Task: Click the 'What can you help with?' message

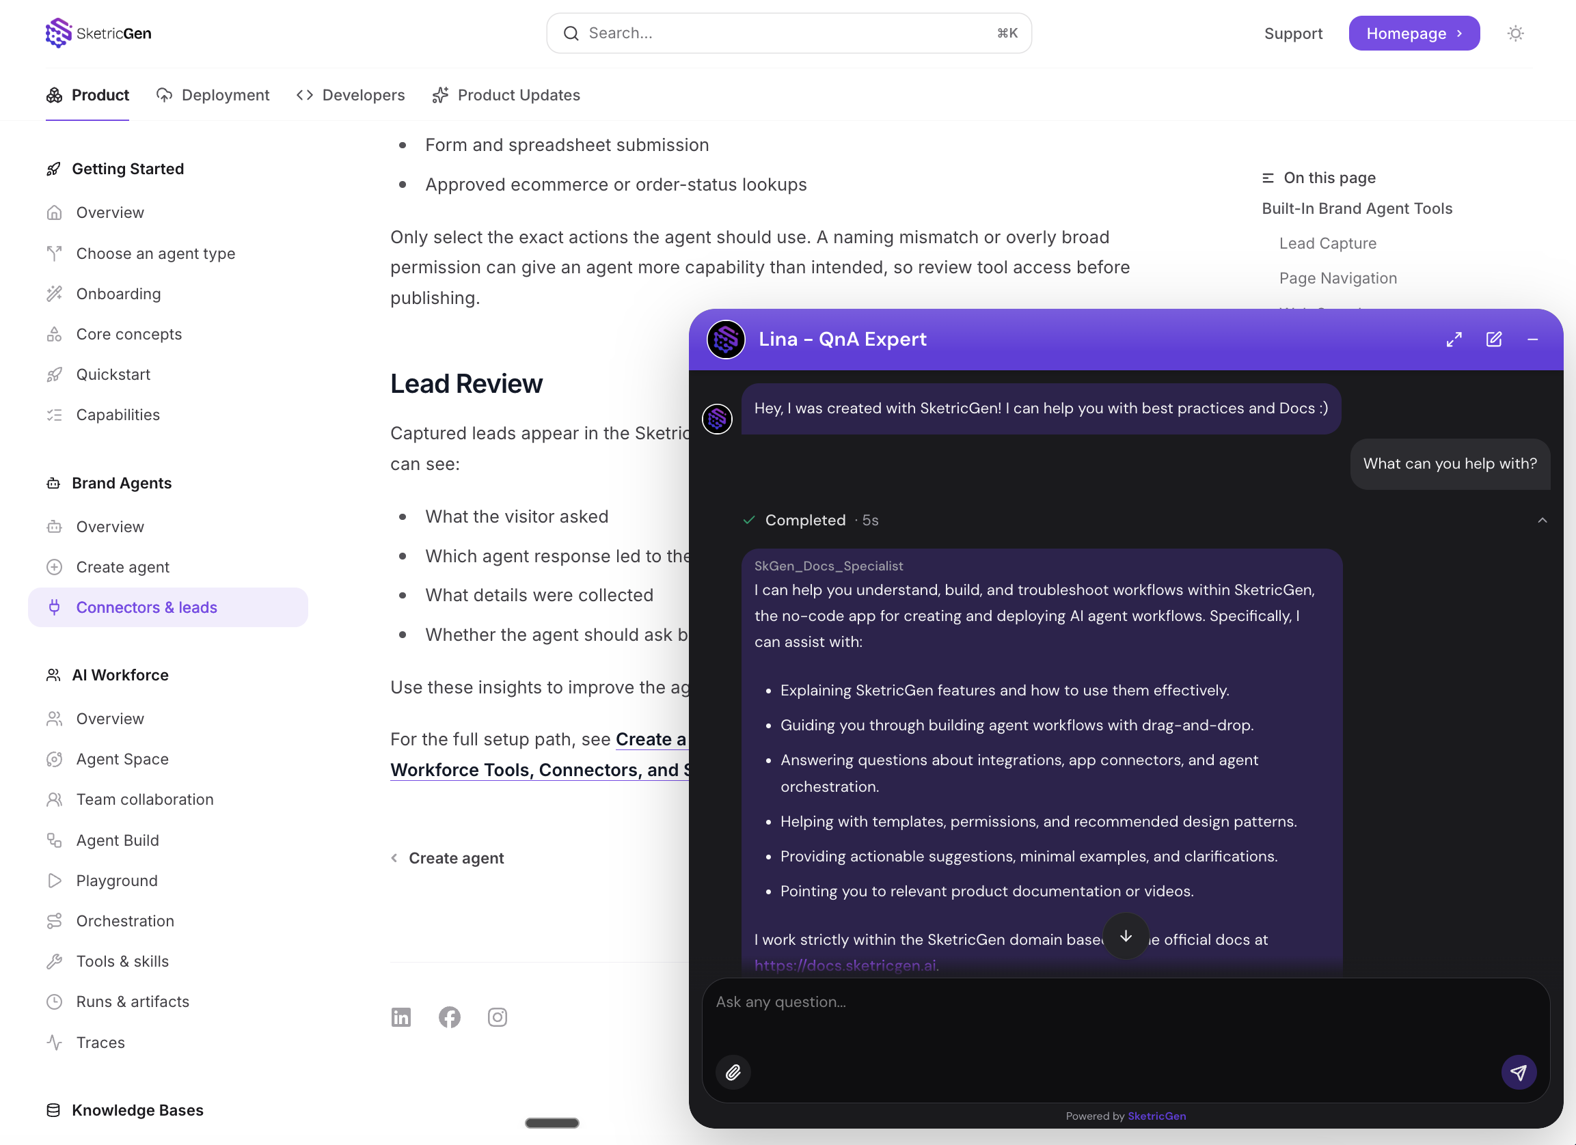Action: 1450,463
